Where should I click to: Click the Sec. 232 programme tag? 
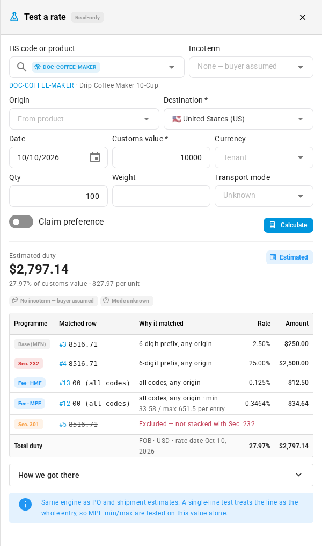pyautogui.click(x=28, y=363)
